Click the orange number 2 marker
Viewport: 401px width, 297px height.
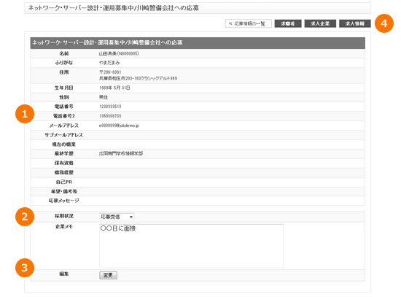click(x=25, y=217)
